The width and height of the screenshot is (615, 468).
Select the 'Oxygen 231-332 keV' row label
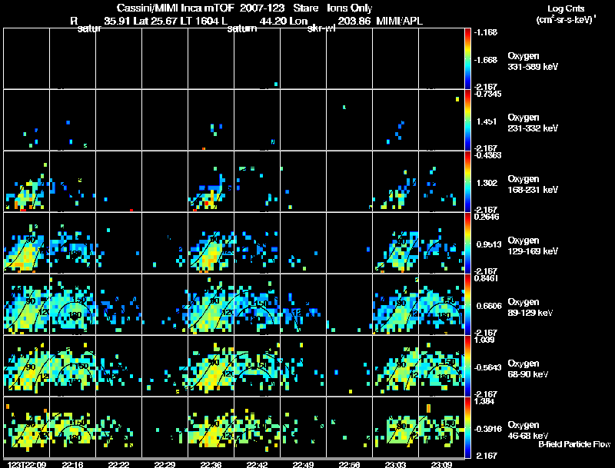(x=533, y=123)
